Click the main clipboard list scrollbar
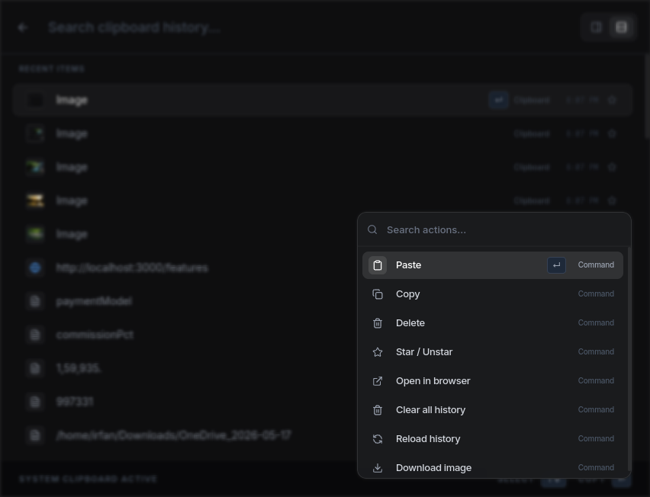The height and width of the screenshot is (497, 650). pos(647,98)
